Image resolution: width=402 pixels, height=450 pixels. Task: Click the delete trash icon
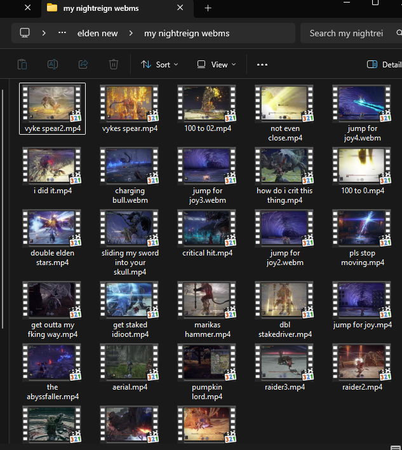tap(114, 64)
